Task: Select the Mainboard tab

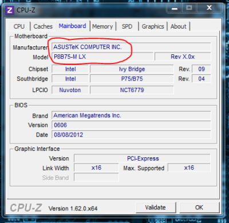Action: point(73,26)
